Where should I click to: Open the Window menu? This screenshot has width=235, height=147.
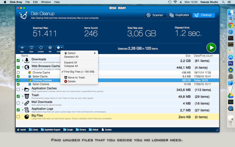click(46, 2)
